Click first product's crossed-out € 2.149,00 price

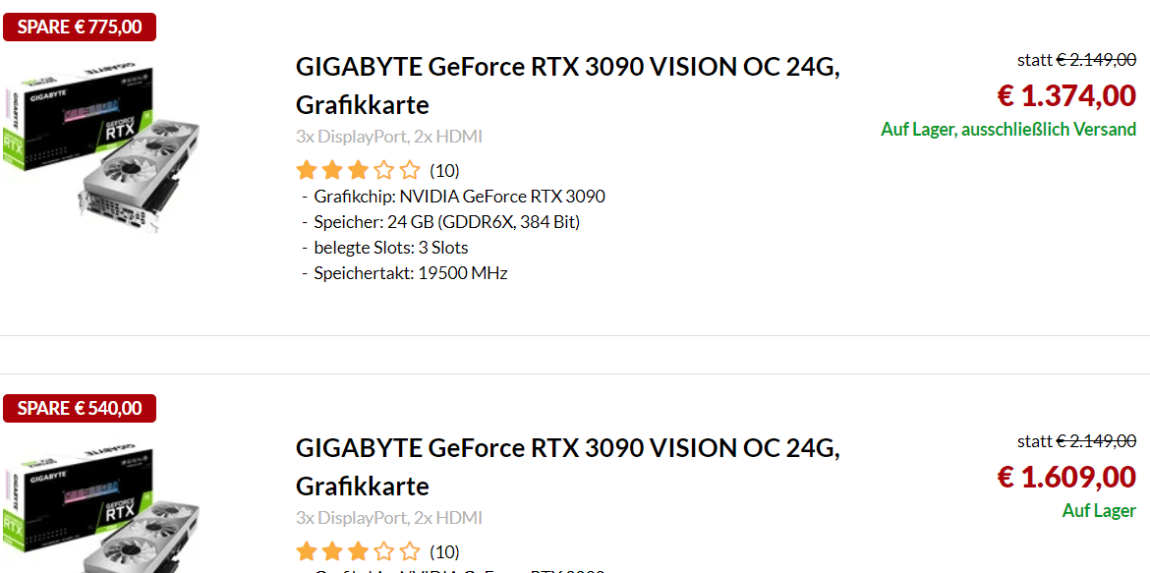(1096, 60)
